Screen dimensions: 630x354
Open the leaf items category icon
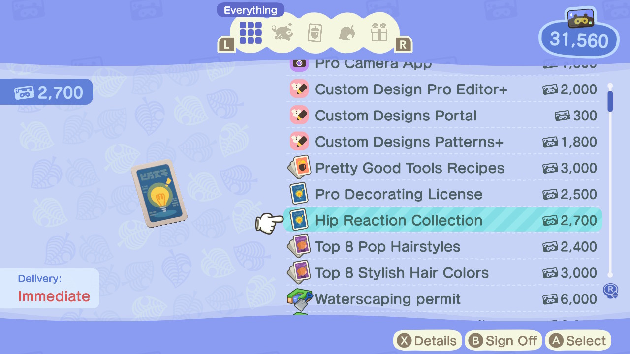coord(347,33)
